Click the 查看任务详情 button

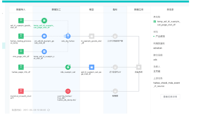[170, 97]
